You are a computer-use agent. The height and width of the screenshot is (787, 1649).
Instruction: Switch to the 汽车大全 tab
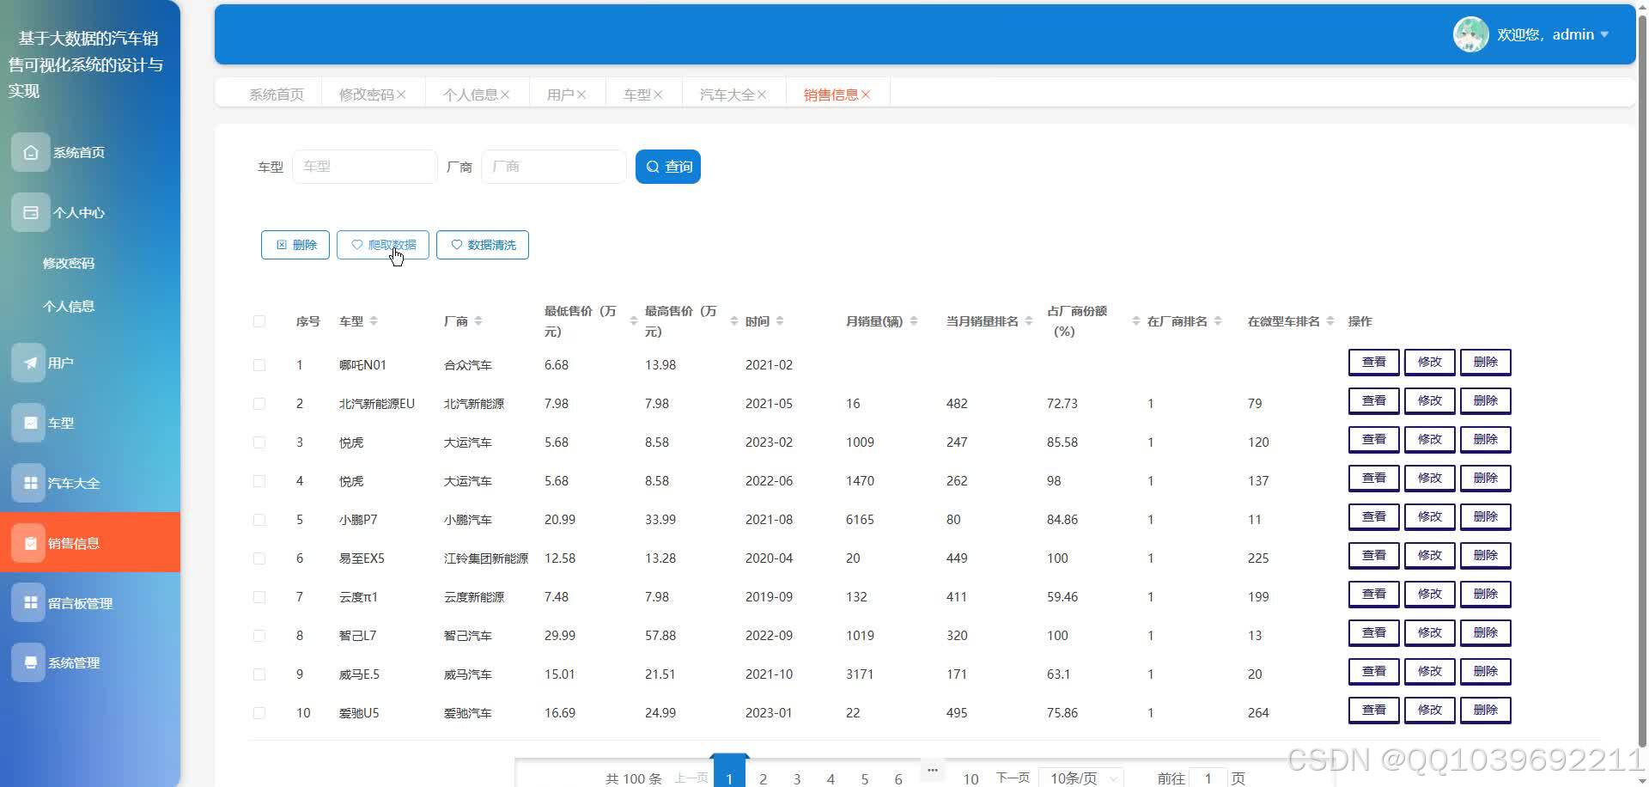(x=727, y=95)
